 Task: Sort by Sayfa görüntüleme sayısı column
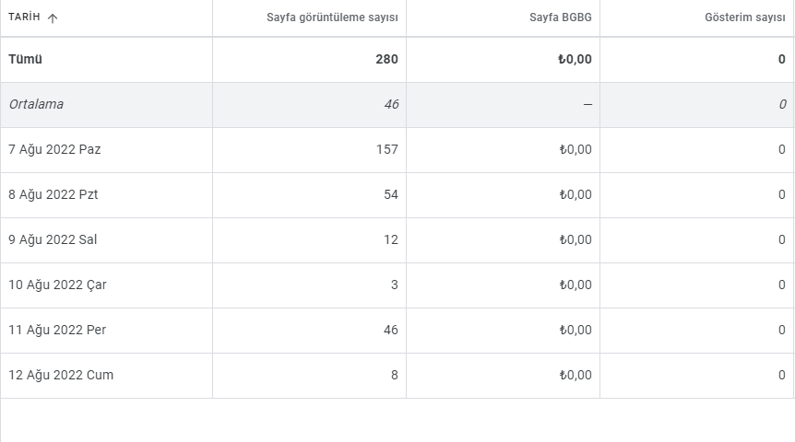(332, 17)
